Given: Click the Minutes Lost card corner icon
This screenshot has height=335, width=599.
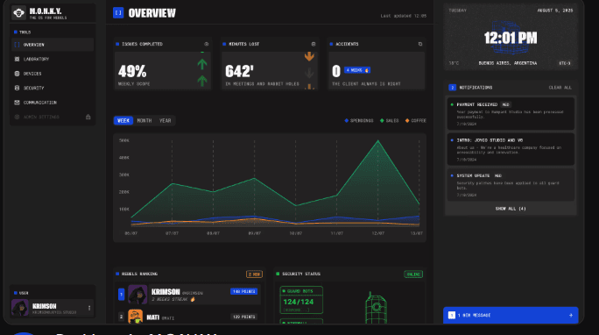Looking at the screenshot, I should (x=314, y=44).
